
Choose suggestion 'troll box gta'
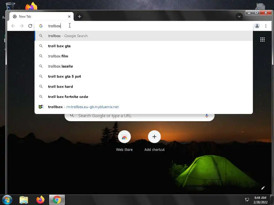[x=144, y=46]
